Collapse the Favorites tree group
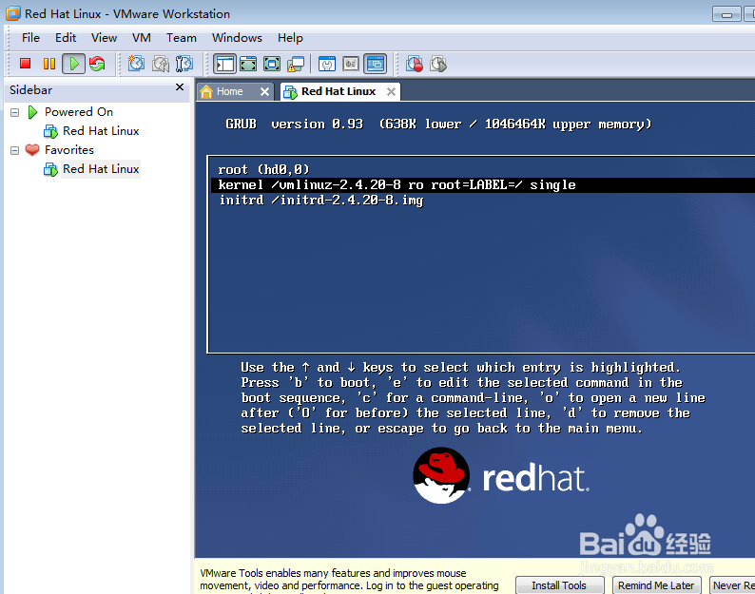Screen dimensions: 755x594 [15, 150]
